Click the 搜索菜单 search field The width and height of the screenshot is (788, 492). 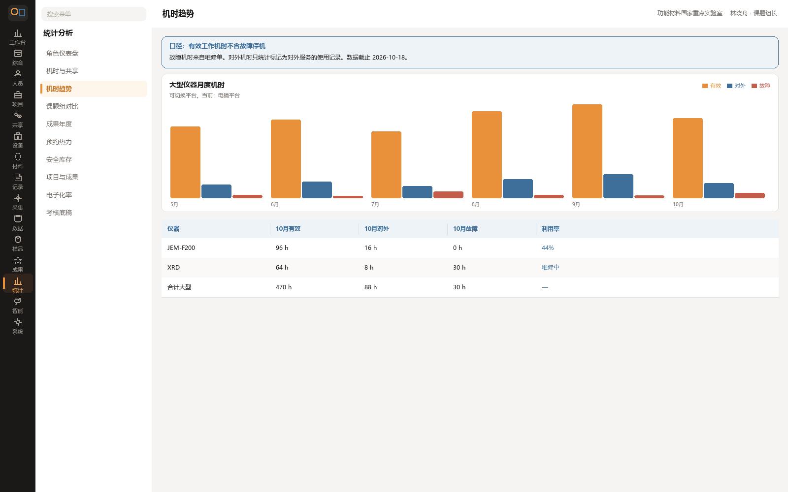[x=94, y=14]
